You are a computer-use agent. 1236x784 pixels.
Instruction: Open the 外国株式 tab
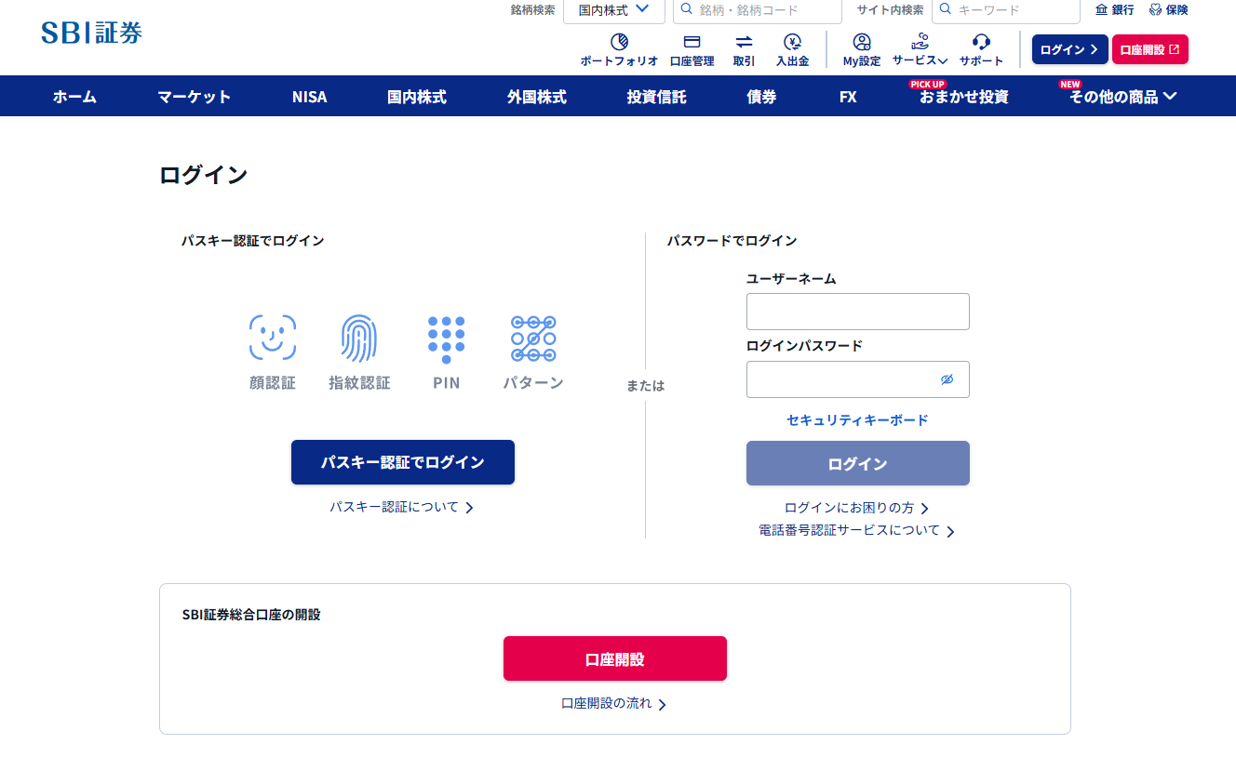pos(537,96)
